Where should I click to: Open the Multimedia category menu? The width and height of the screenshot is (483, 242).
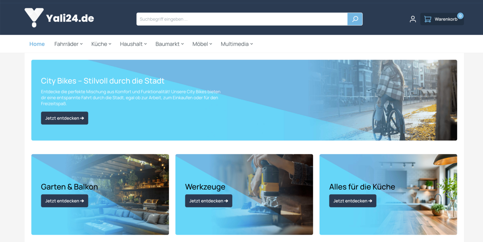coord(237,44)
